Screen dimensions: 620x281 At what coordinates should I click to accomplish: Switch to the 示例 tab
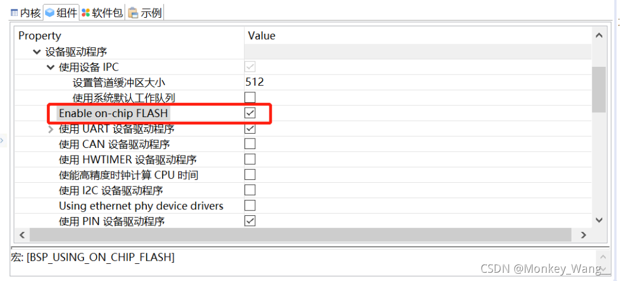tap(151, 12)
